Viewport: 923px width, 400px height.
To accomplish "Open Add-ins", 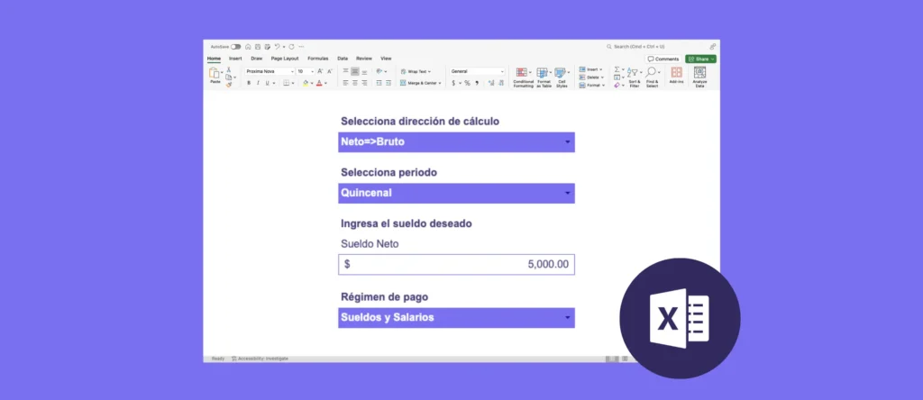I will click(x=676, y=76).
